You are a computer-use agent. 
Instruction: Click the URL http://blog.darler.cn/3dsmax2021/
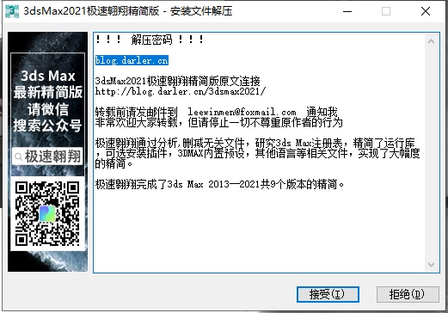(181, 91)
